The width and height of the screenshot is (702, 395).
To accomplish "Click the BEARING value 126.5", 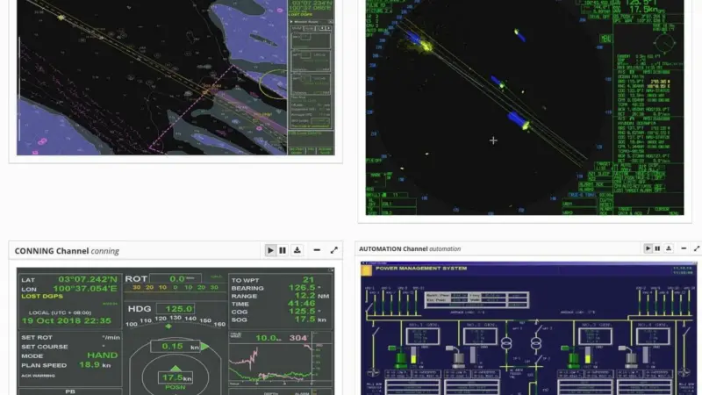I will (x=302, y=288).
